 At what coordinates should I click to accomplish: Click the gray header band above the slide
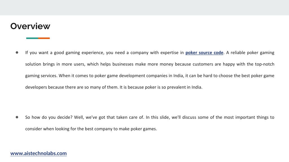click(x=144, y=8)
